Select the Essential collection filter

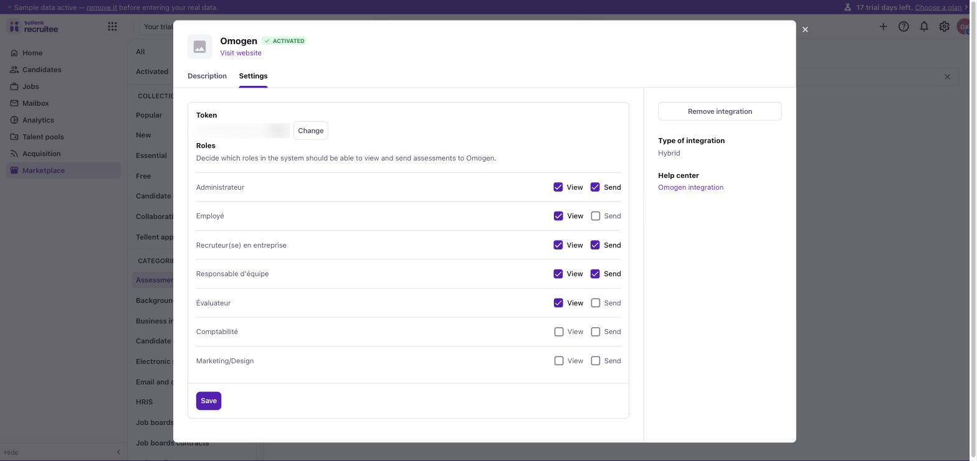(x=151, y=156)
